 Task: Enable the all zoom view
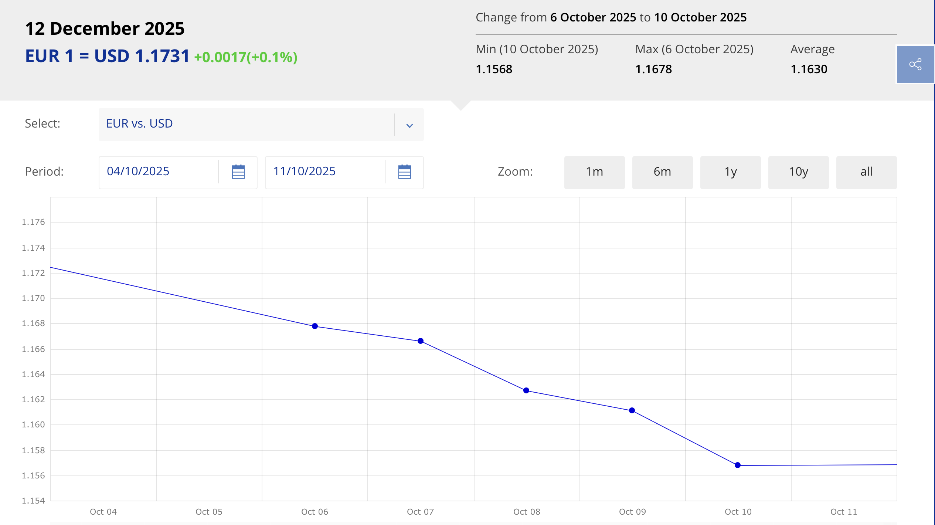(866, 172)
